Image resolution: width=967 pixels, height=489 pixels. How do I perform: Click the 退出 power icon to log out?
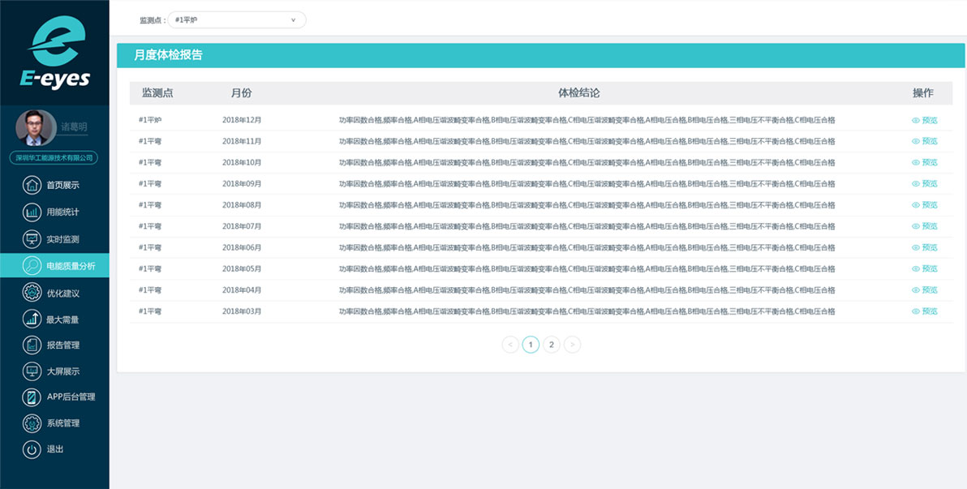(x=32, y=449)
